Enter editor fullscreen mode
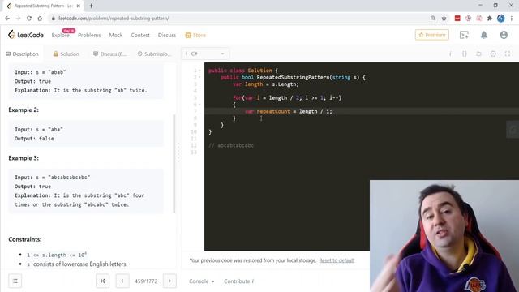The image size is (519, 292). pyautogui.click(x=508, y=54)
